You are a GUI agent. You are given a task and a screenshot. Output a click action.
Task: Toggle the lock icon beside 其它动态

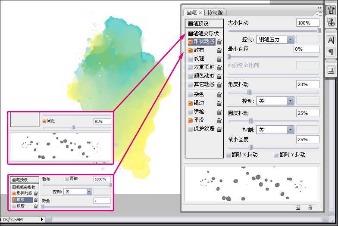tap(219, 85)
